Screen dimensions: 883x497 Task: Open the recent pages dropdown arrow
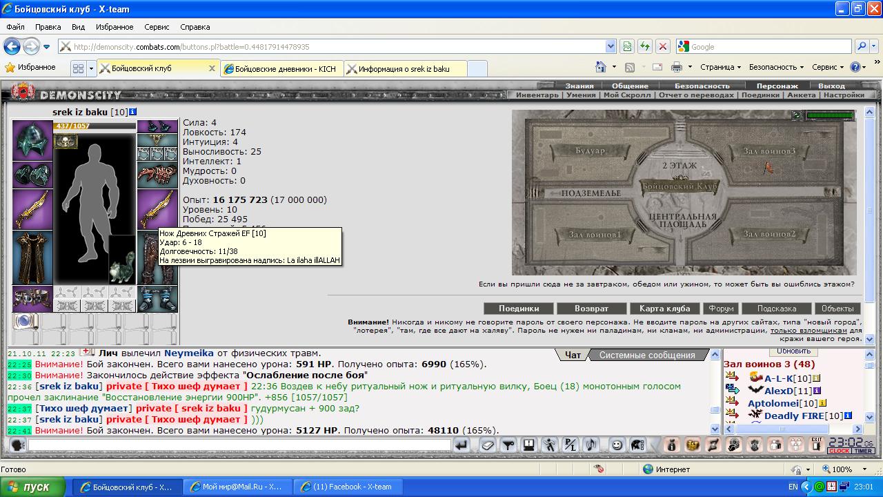coord(46,47)
